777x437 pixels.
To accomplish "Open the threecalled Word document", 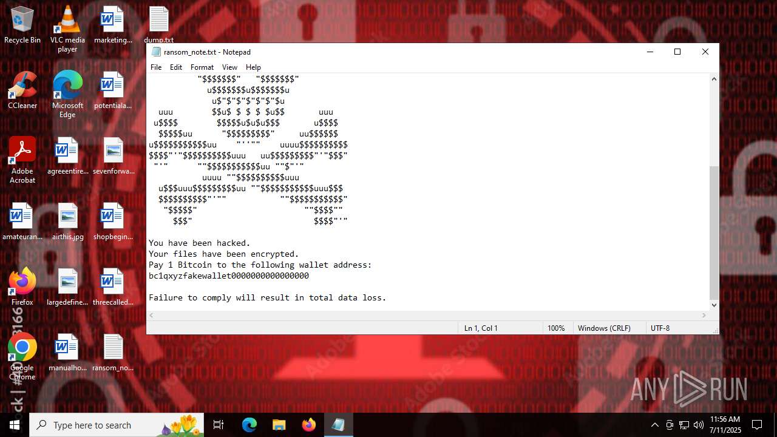I will [113, 287].
